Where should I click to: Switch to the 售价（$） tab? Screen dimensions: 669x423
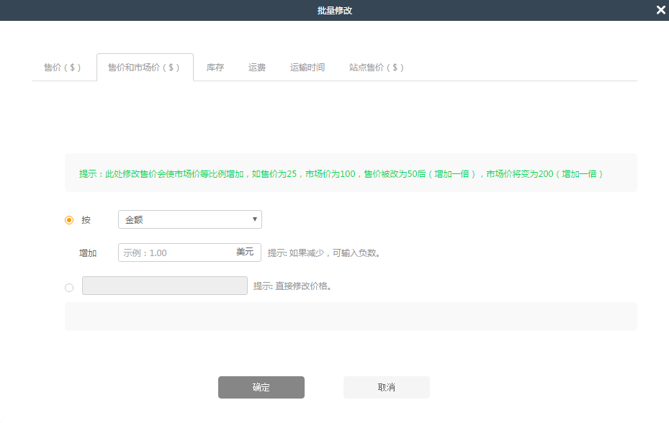tap(63, 67)
